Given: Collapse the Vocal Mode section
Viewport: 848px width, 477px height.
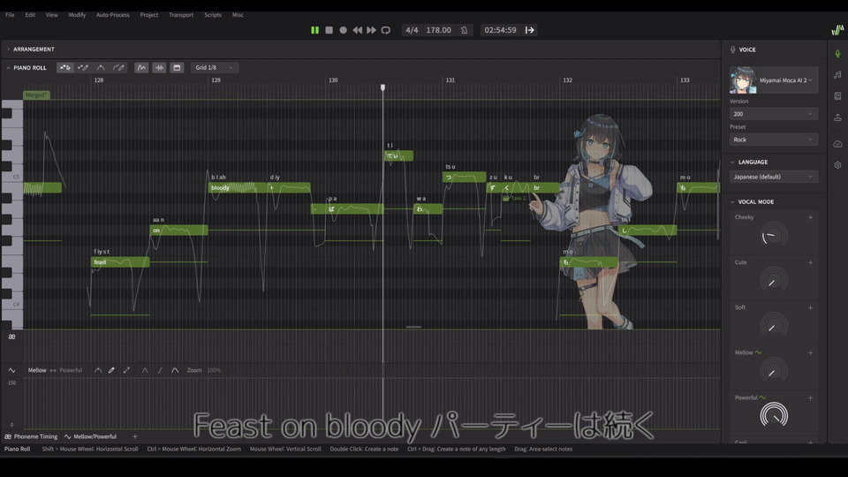Looking at the screenshot, I should (733, 201).
